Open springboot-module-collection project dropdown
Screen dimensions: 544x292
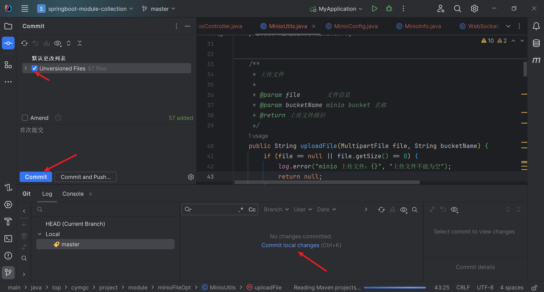pyautogui.click(x=85, y=9)
